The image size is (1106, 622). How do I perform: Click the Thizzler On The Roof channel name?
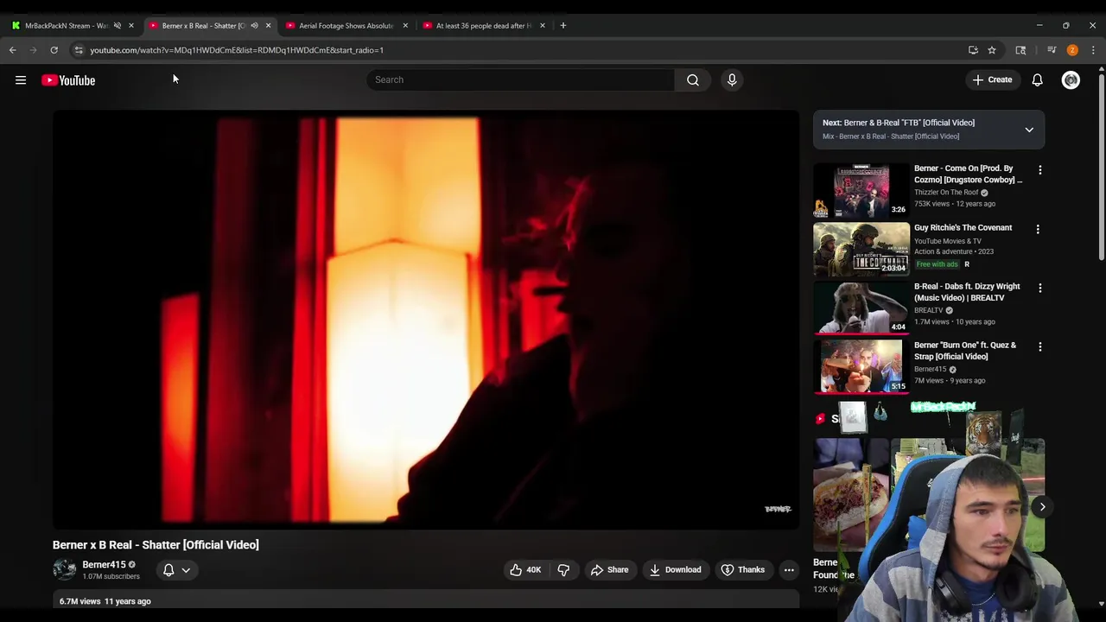pyautogui.click(x=946, y=193)
